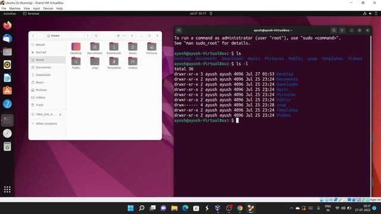Open the Files hamburger main menu
The height and width of the screenshot is (214, 381).
coord(132,36)
